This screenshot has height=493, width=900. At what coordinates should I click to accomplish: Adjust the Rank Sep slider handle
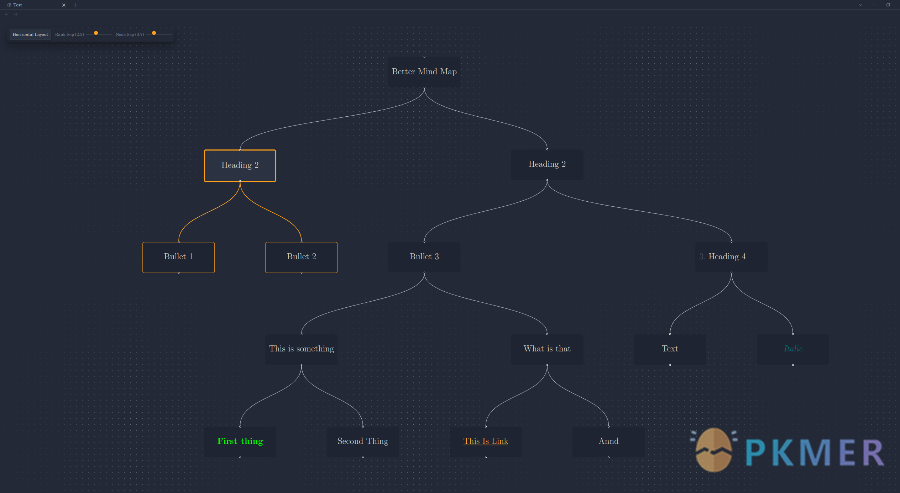click(96, 33)
